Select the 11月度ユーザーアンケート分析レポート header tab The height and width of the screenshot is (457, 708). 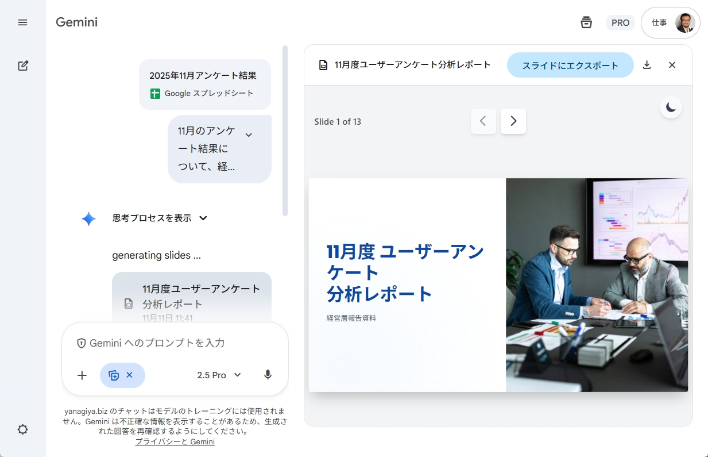411,65
